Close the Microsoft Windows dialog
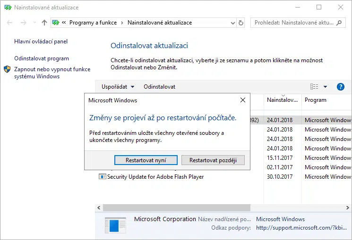Screen dimensions: 352x240 [x=243, y=100]
